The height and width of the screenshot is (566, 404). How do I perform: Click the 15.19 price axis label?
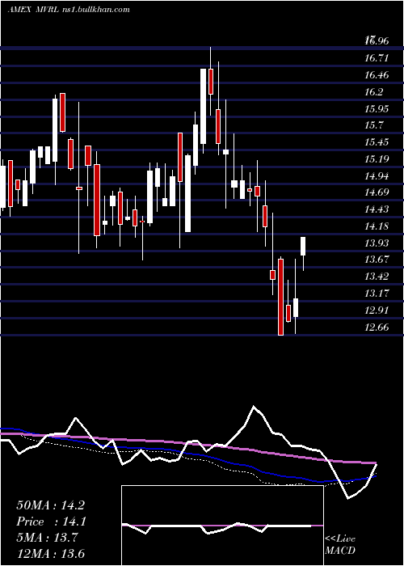coord(377,158)
